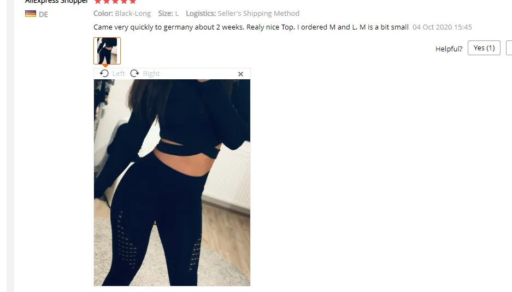The width and height of the screenshot is (512, 292).
Task: Click the rotate right arrow icon
Action: [x=134, y=73]
